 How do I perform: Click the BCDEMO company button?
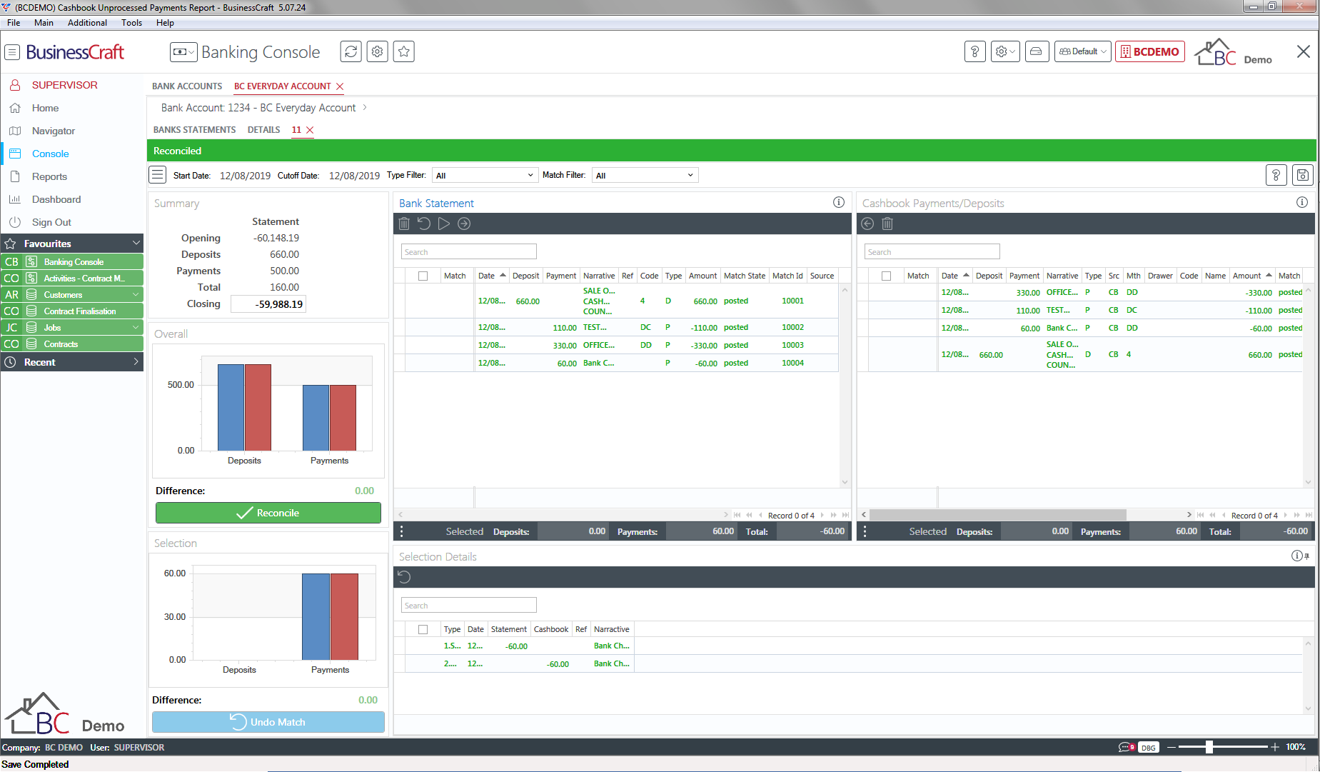(x=1150, y=51)
